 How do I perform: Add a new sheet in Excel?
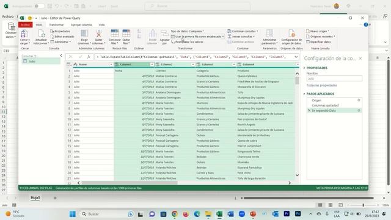point(55,198)
